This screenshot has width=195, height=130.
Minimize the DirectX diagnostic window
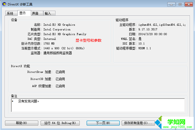coord(171,4)
